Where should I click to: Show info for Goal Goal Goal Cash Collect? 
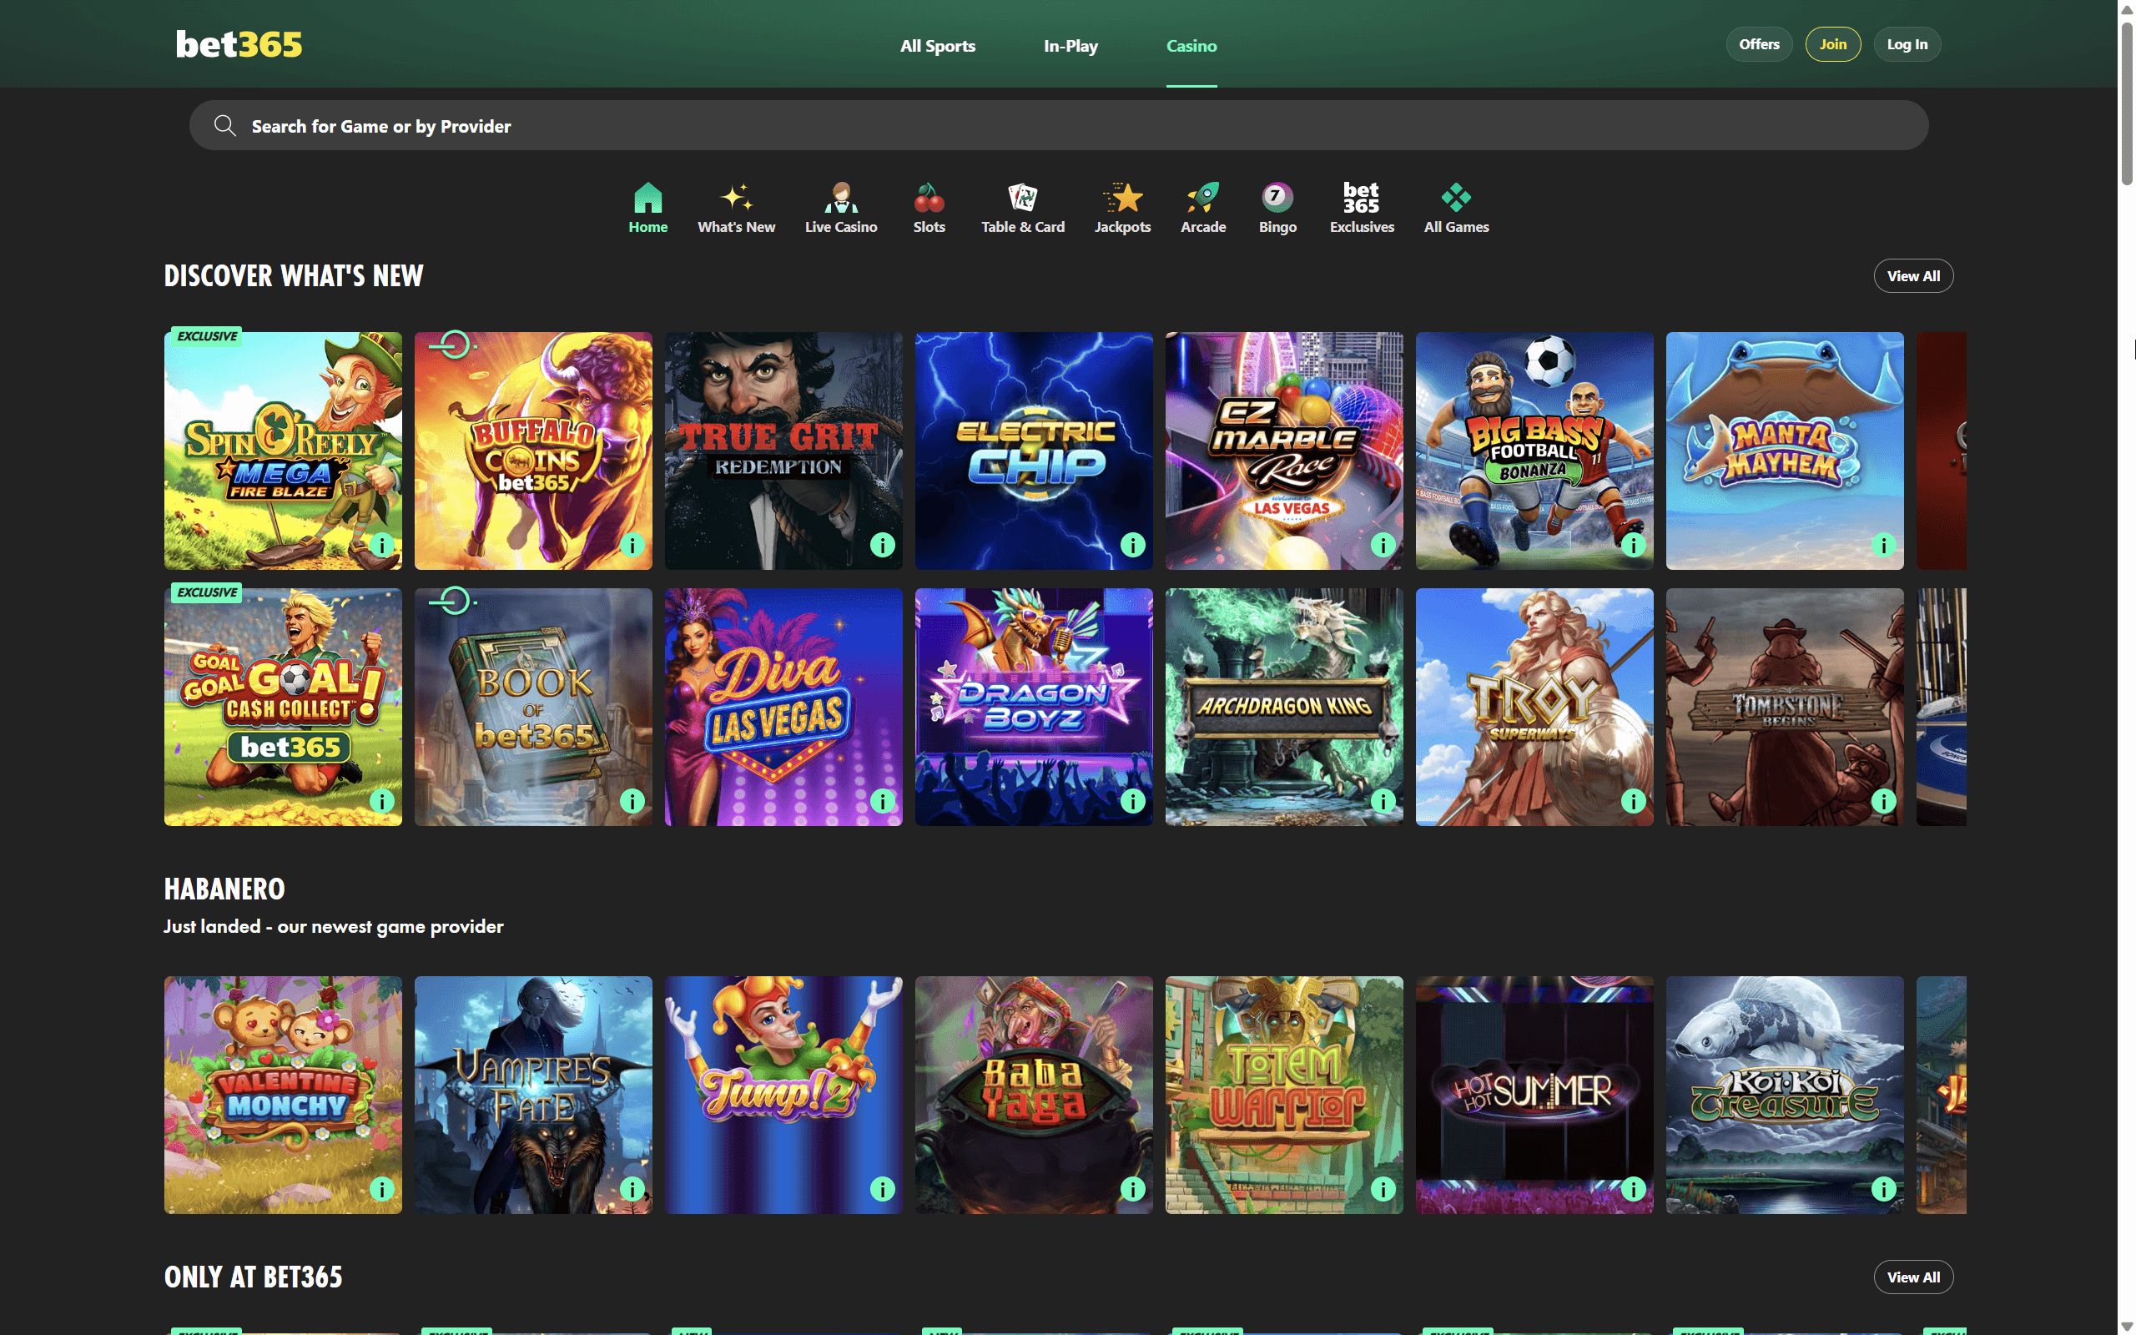coord(381,801)
